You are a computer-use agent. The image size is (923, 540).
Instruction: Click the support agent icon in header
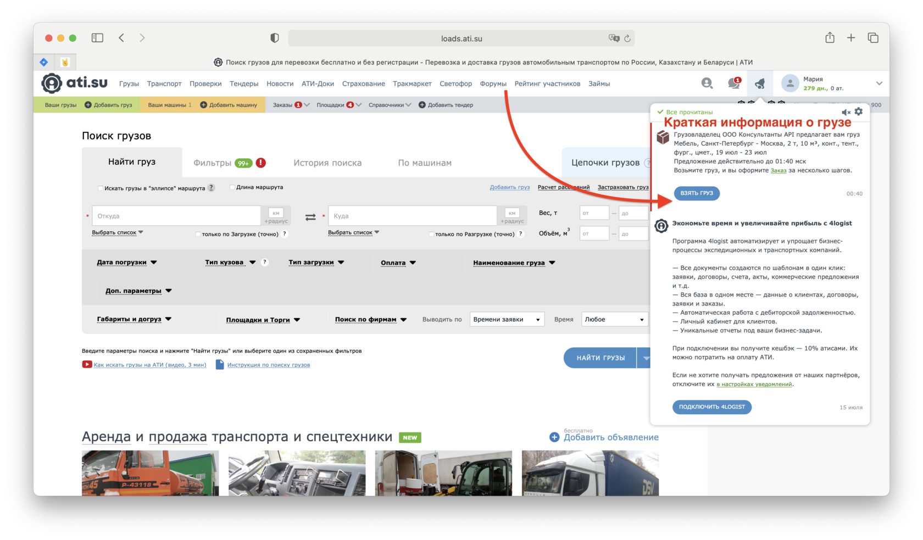click(707, 83)
